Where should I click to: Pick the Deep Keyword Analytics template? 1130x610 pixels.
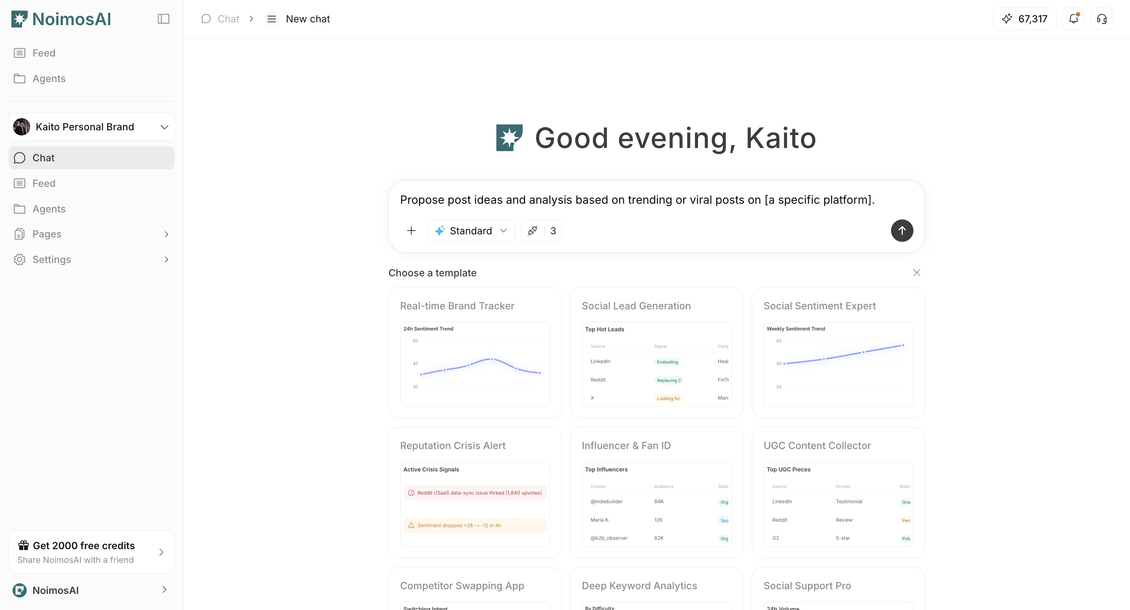[x=657, y=588]
